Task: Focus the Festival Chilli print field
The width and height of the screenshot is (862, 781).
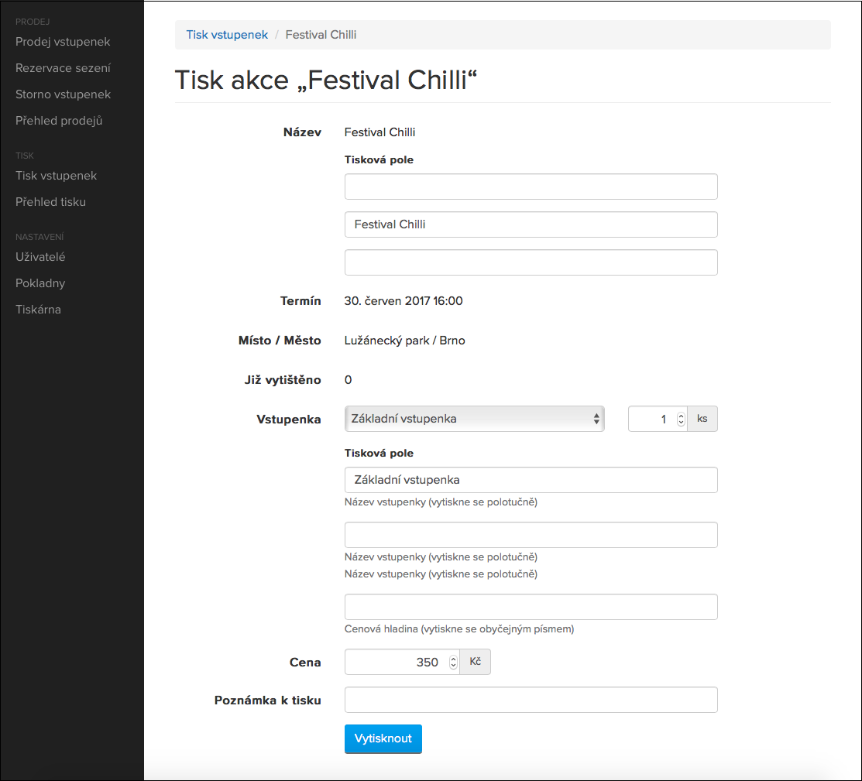Action: pos(531,224)
